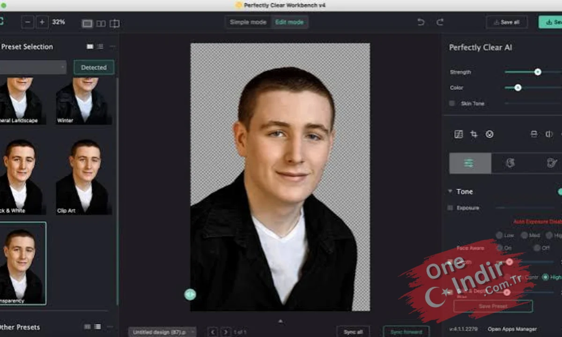562x337 pixels.
Task: Enable the Skin Tone checkbox
Action: pos(452,103)
